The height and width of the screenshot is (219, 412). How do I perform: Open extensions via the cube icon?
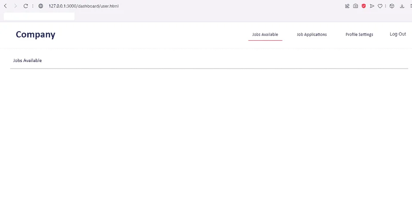[x=392, y=6]
